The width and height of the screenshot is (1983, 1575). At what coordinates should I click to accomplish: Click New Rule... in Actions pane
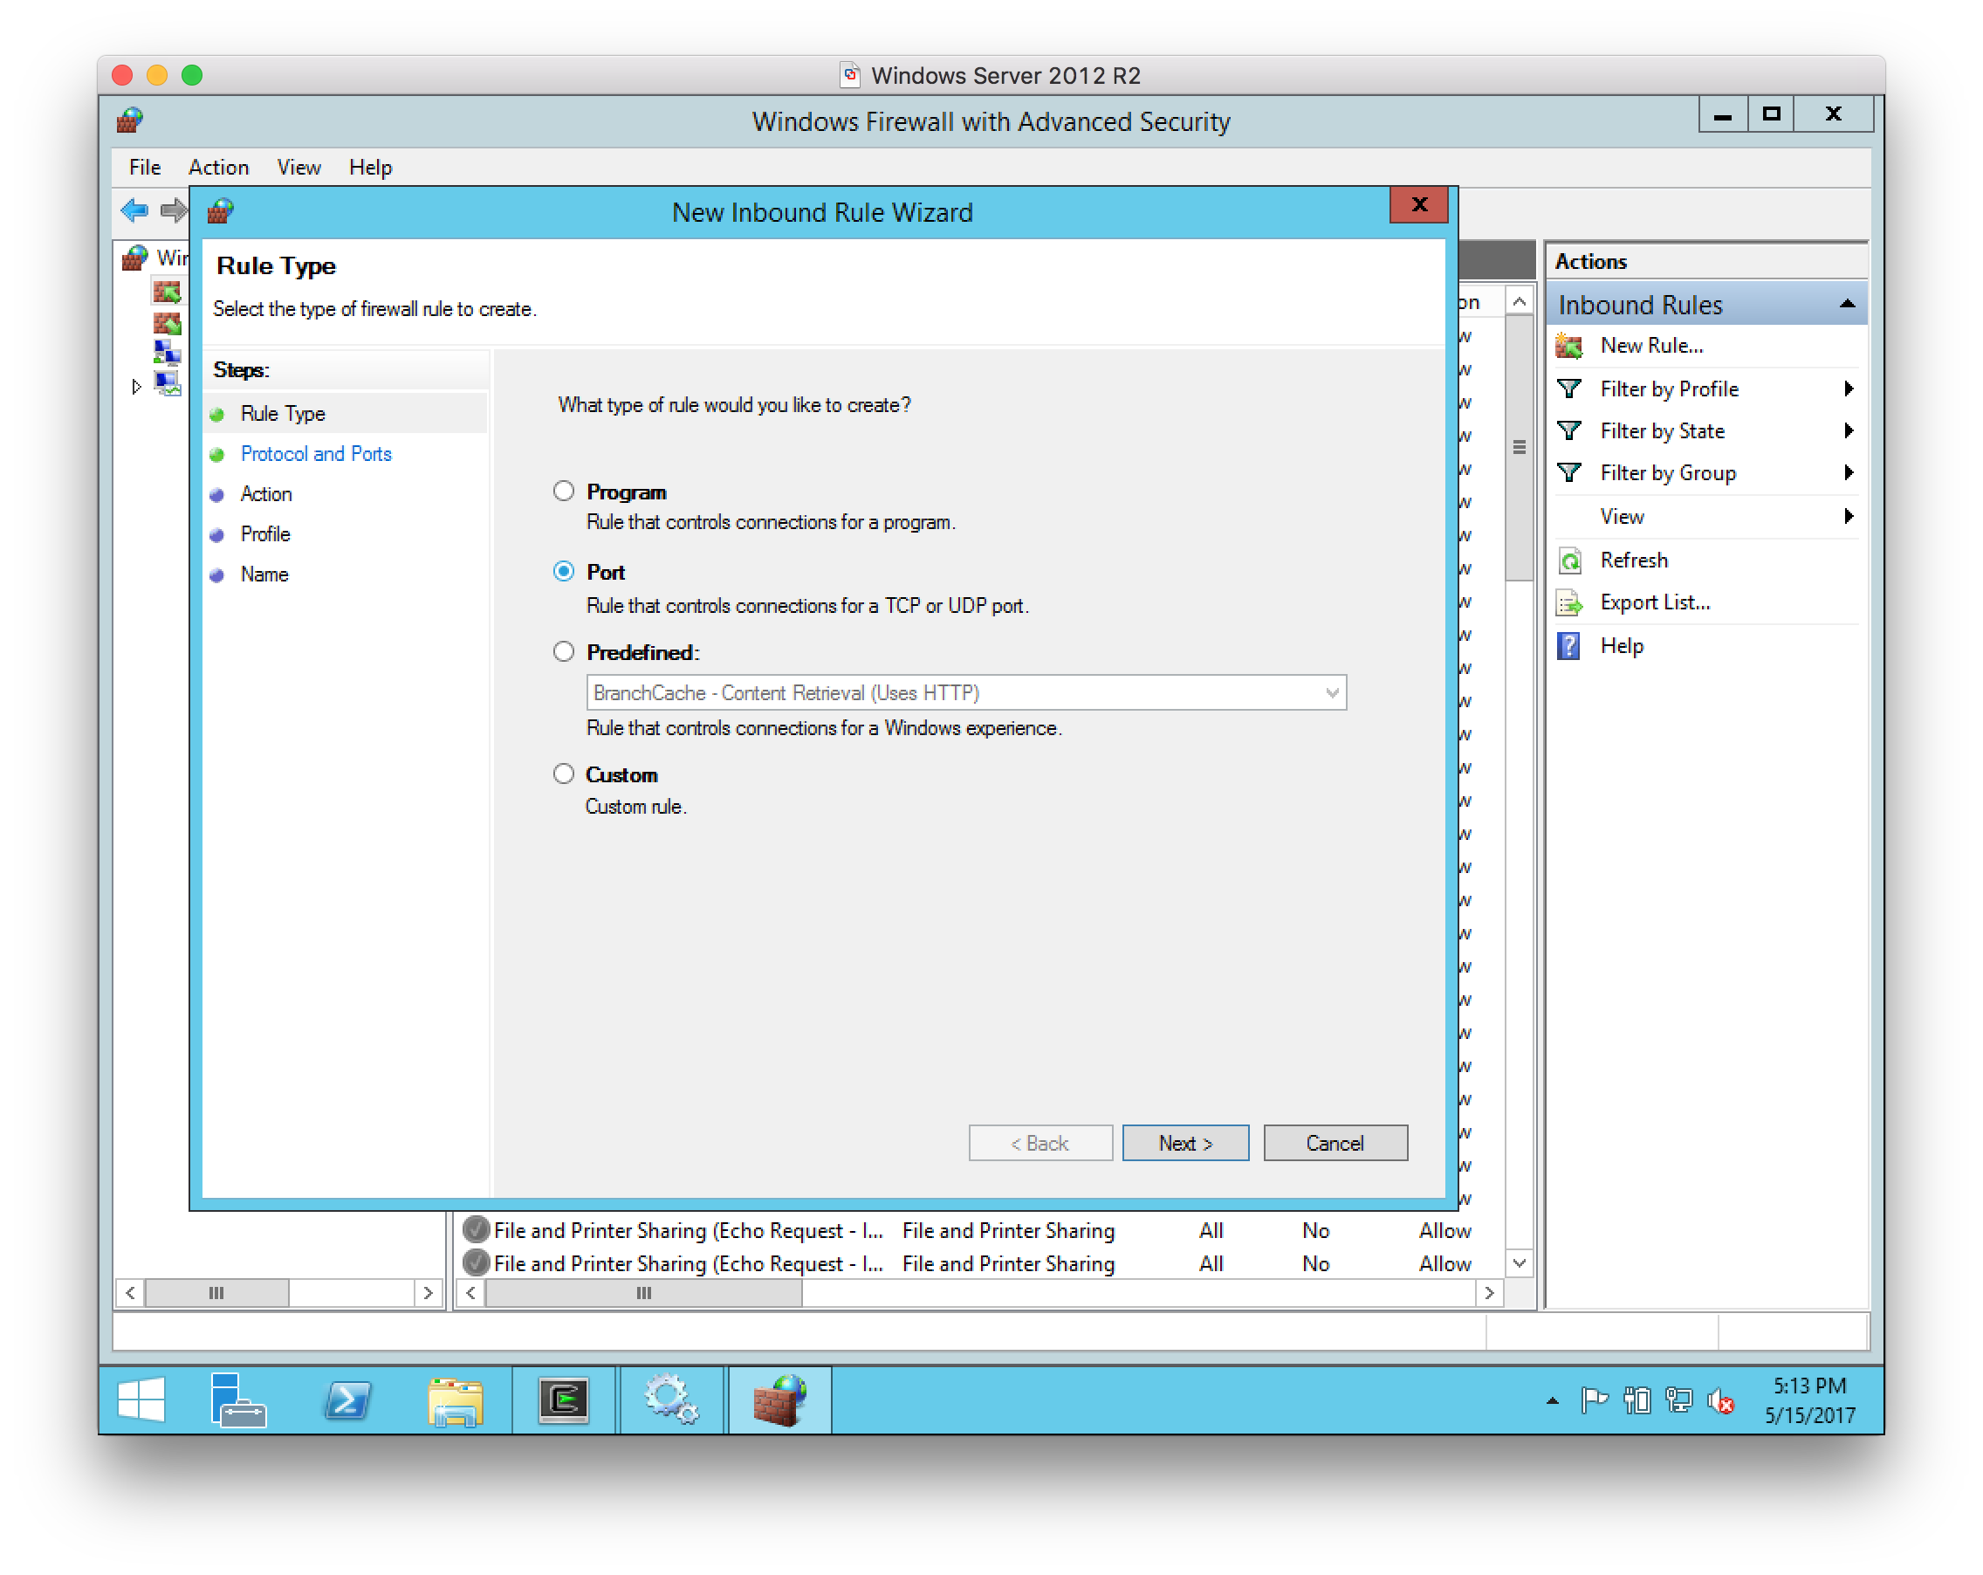pos(1651,345)
